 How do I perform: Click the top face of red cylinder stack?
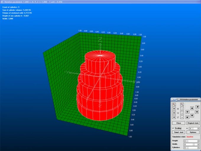point(100,55)
